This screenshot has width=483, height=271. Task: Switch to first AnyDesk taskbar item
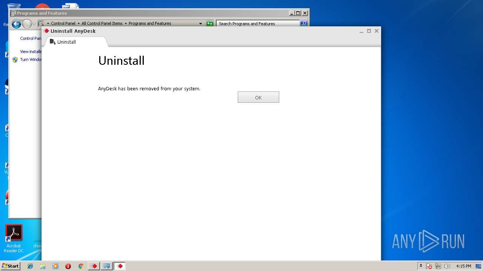[x=94, y=266]
